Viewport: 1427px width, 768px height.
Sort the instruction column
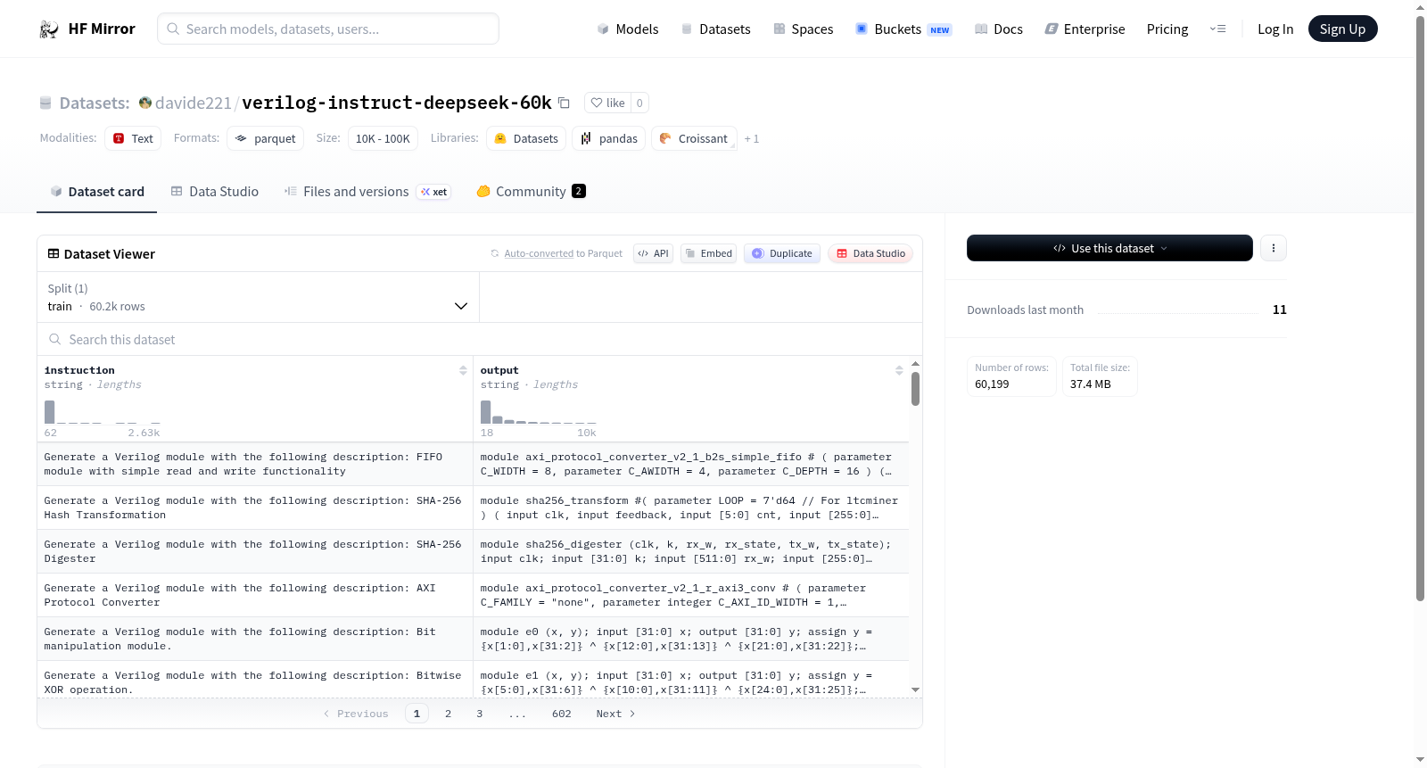(463, 370)
